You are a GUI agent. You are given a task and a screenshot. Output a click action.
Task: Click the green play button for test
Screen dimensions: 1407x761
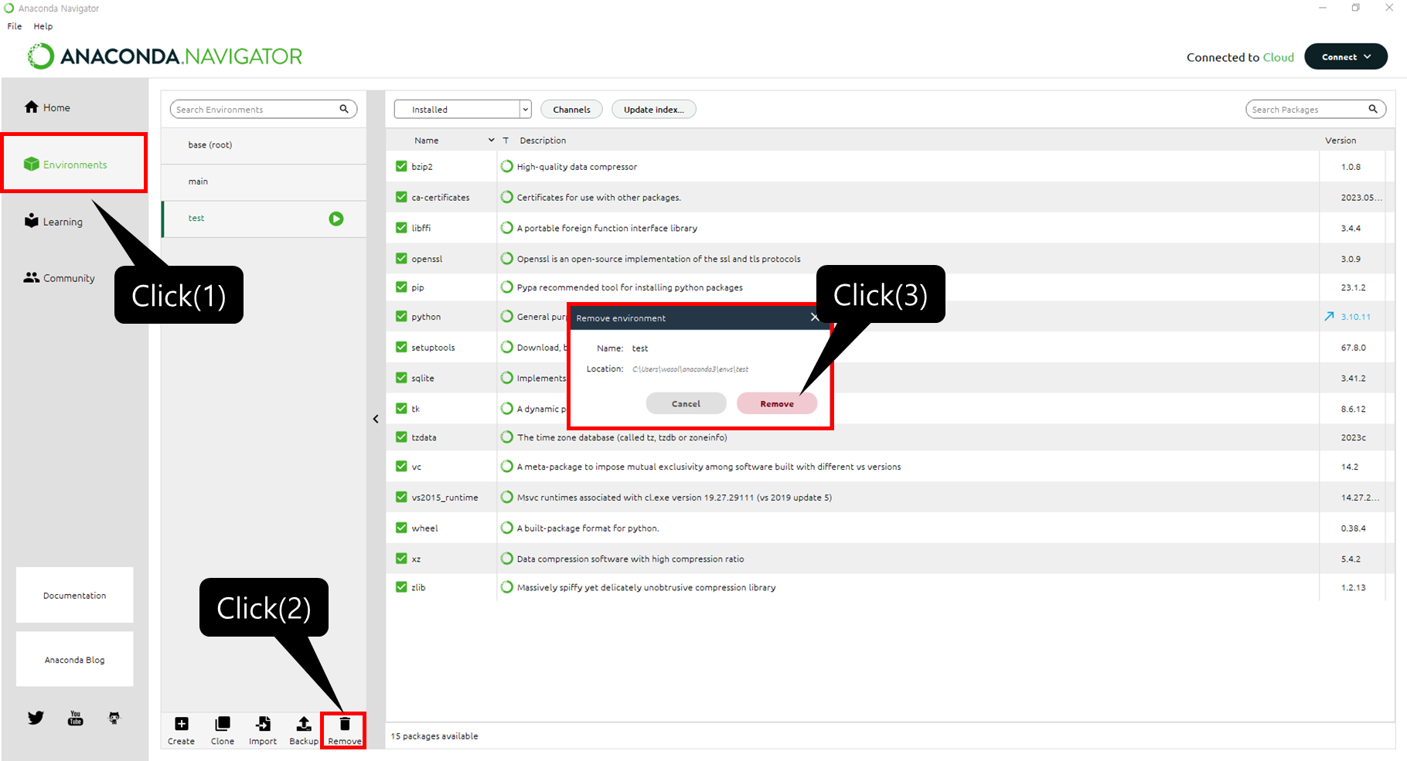coord(336,219)
